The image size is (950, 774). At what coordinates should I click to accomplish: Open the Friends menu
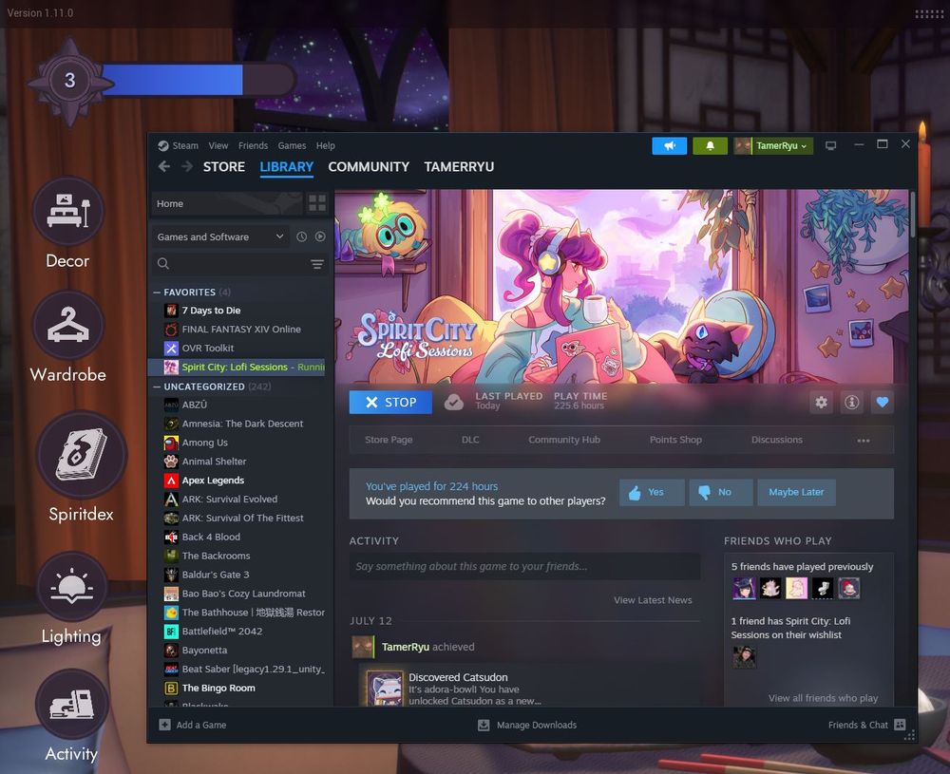click(x=253, y=146)
